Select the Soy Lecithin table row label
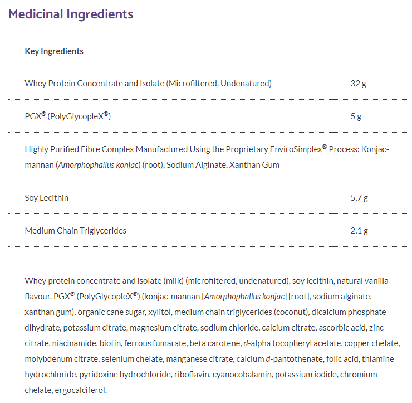Image resolution: width=412 pixels, height=403 pixels. (47, 198)
